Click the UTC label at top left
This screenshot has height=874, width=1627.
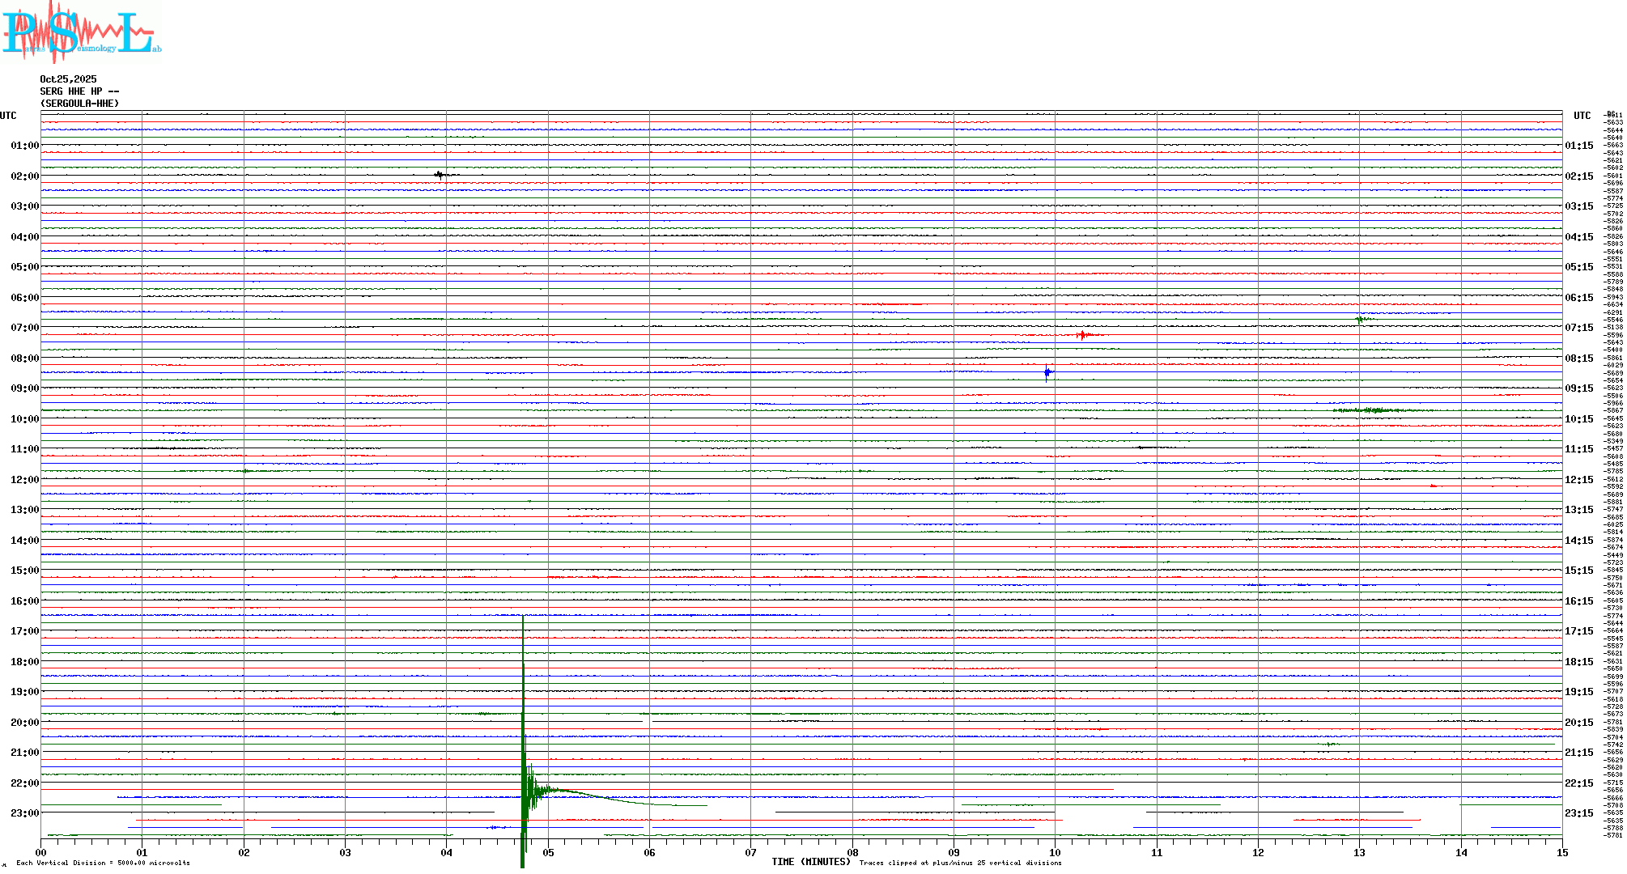coord(8,116)
